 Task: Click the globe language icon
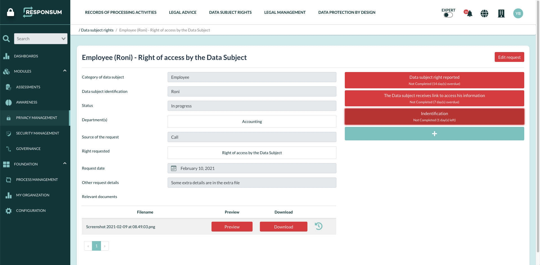point(484,14)
